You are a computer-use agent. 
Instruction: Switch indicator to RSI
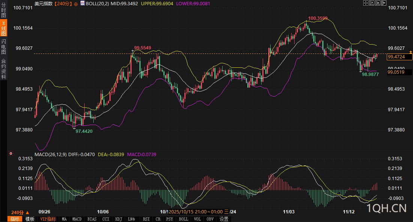[x=146, y=219]
